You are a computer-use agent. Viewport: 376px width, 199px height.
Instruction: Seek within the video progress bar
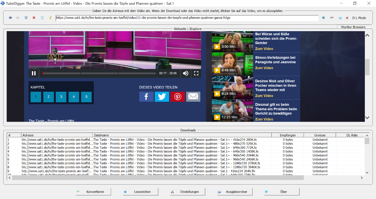pos(99,73)
